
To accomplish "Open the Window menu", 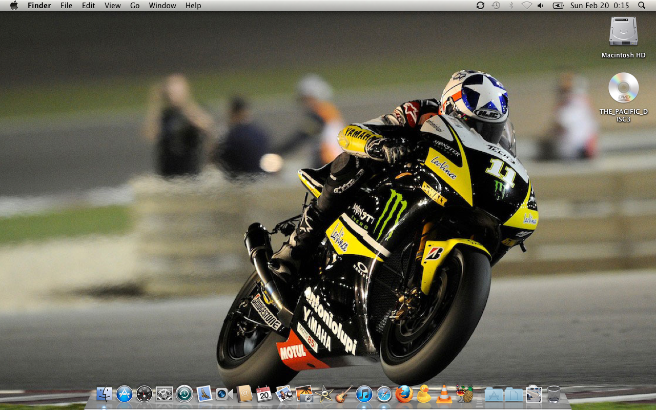I will [x=162, y=5].
